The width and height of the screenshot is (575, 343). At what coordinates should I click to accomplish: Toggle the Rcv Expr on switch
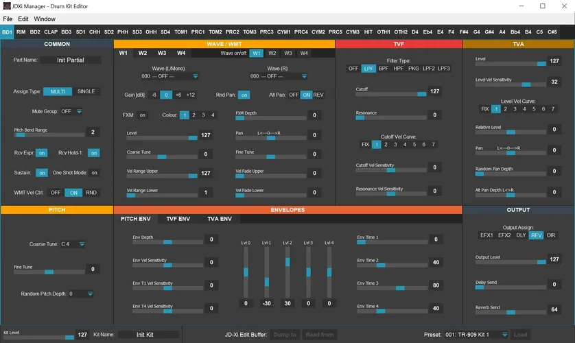(42, 153)
